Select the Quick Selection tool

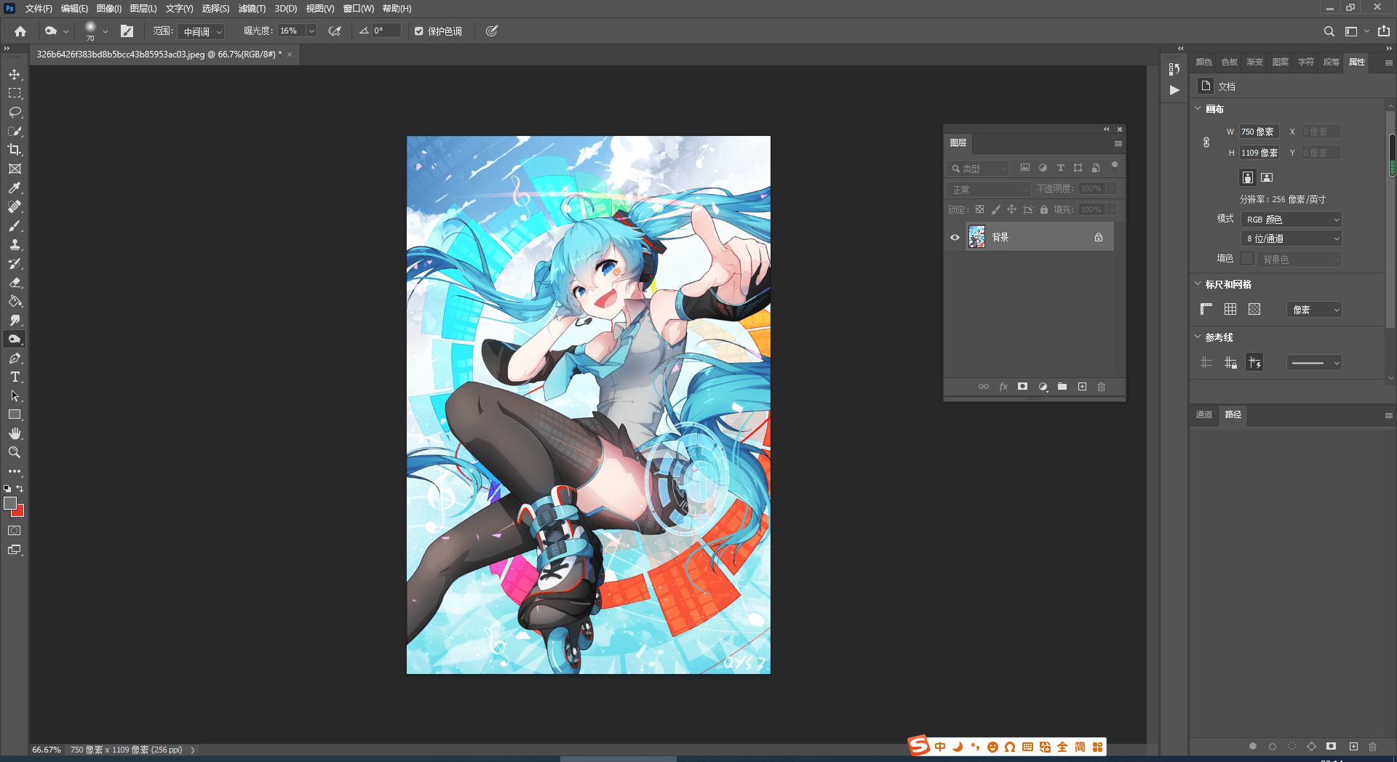coord(15,131)
